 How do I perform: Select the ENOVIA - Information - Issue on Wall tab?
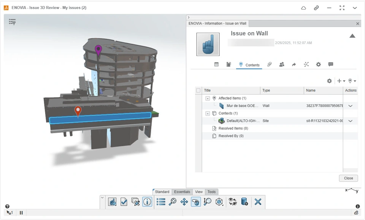(217, 23)
